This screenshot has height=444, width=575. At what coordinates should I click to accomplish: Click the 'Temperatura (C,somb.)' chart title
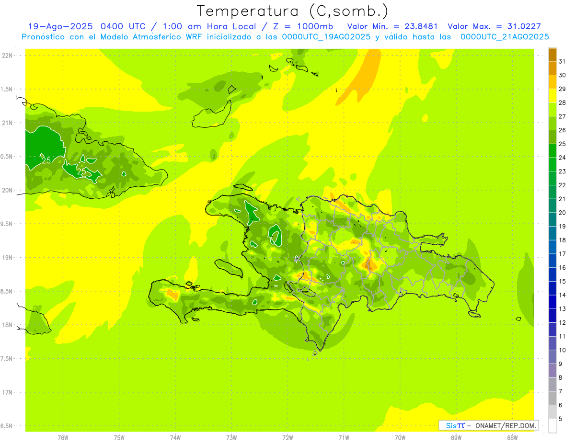(x=292, y=11)
